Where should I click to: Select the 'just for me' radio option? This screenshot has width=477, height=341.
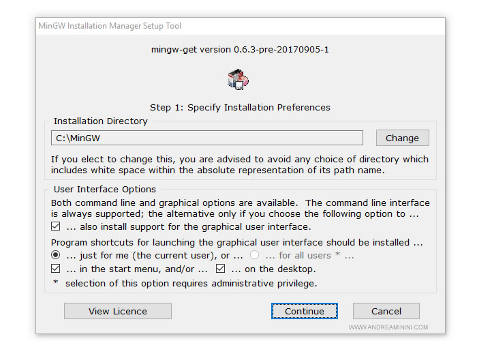56,256
